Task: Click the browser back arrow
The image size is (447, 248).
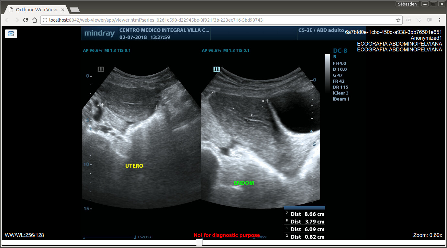Action: point(7,20)
